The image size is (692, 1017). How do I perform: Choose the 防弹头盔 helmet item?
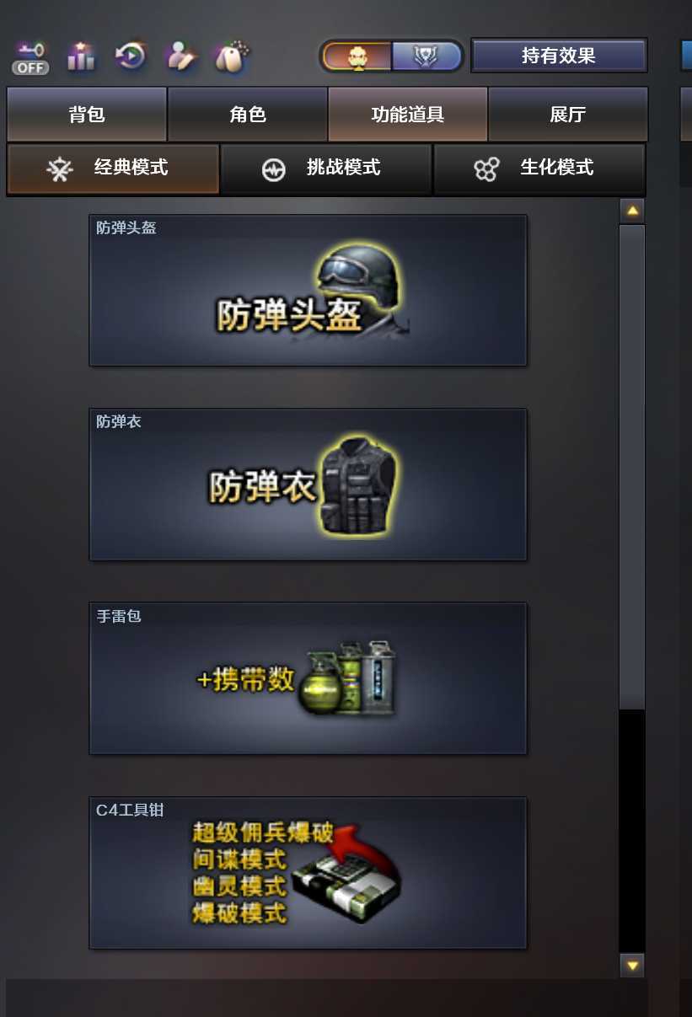coord(308,290)
